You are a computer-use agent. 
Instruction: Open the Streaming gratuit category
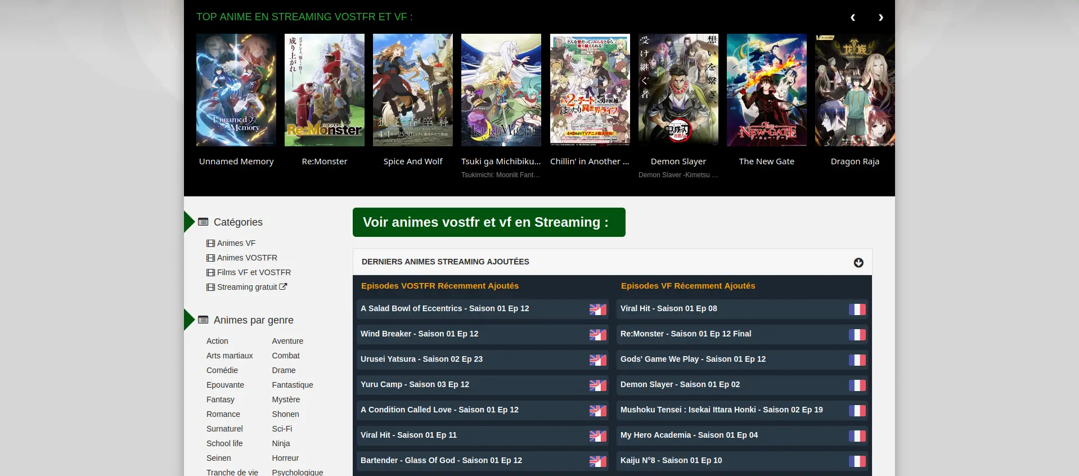247,287
